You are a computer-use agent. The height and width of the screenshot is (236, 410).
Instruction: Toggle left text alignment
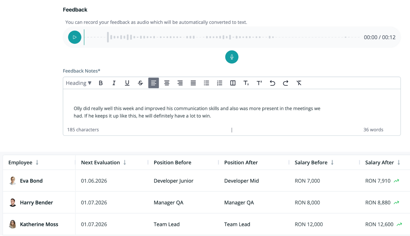click(x=153, y=83)
